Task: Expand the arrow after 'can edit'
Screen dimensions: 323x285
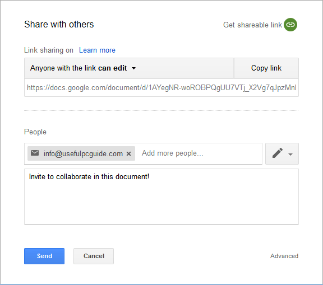Action: 133,68
